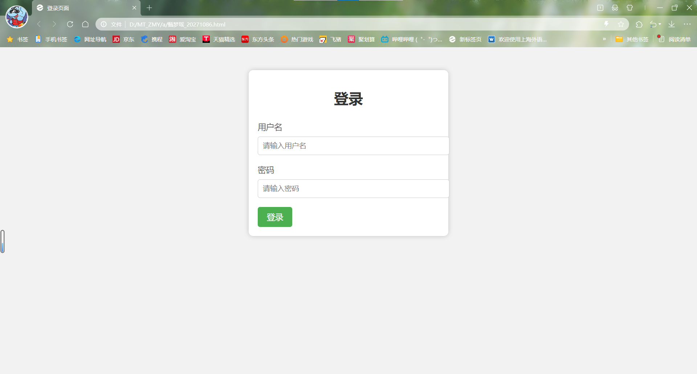
Task: Click the lightning boost icon near address bar
Action: point(606,24)
